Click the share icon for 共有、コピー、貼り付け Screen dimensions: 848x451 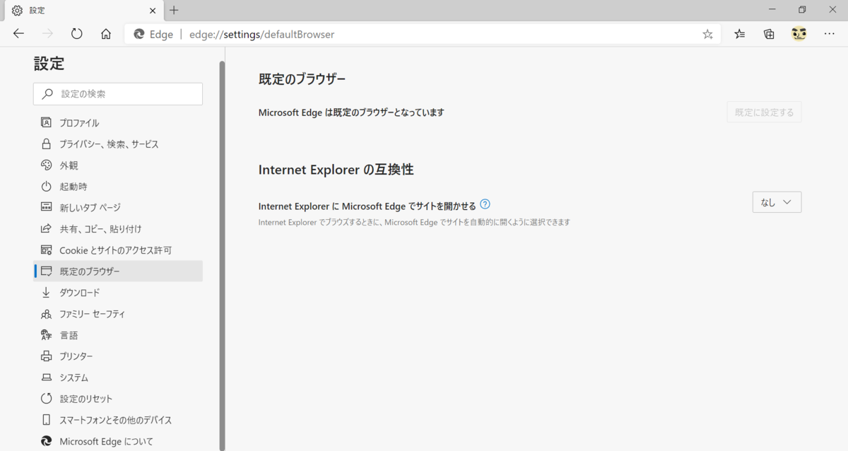(46, 228)
